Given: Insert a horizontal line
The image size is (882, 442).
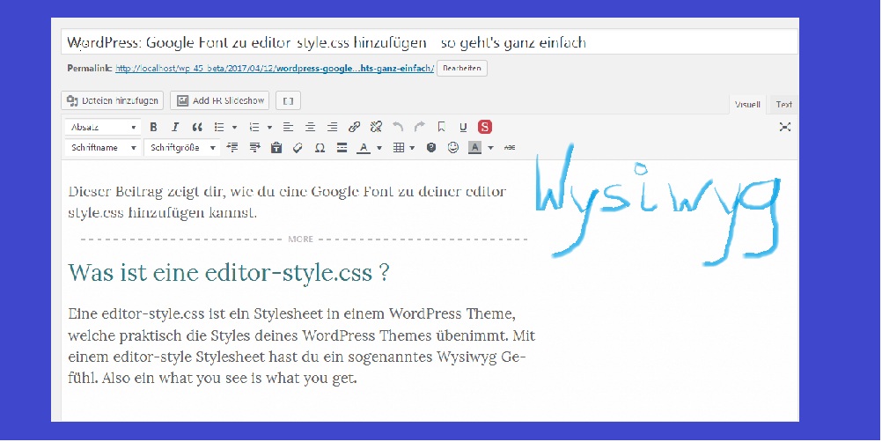Looking at the screenshot, I should [342, 147].
